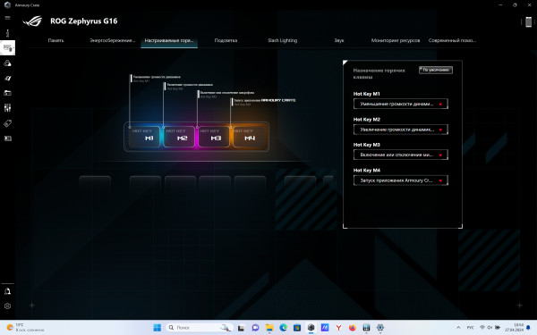The height and width of the screenshot is (335, 537).
Task: Open the tag-shaped Featured deals sidebar icon
Action: click(7, 123)
